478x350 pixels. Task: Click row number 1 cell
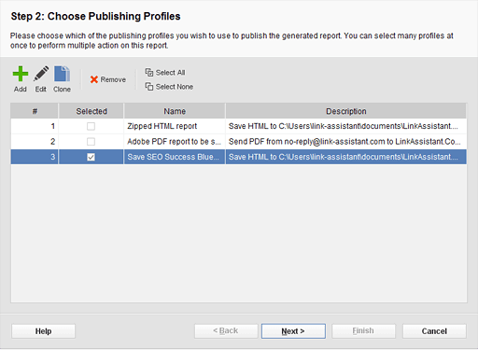click(x=35, y=126)
